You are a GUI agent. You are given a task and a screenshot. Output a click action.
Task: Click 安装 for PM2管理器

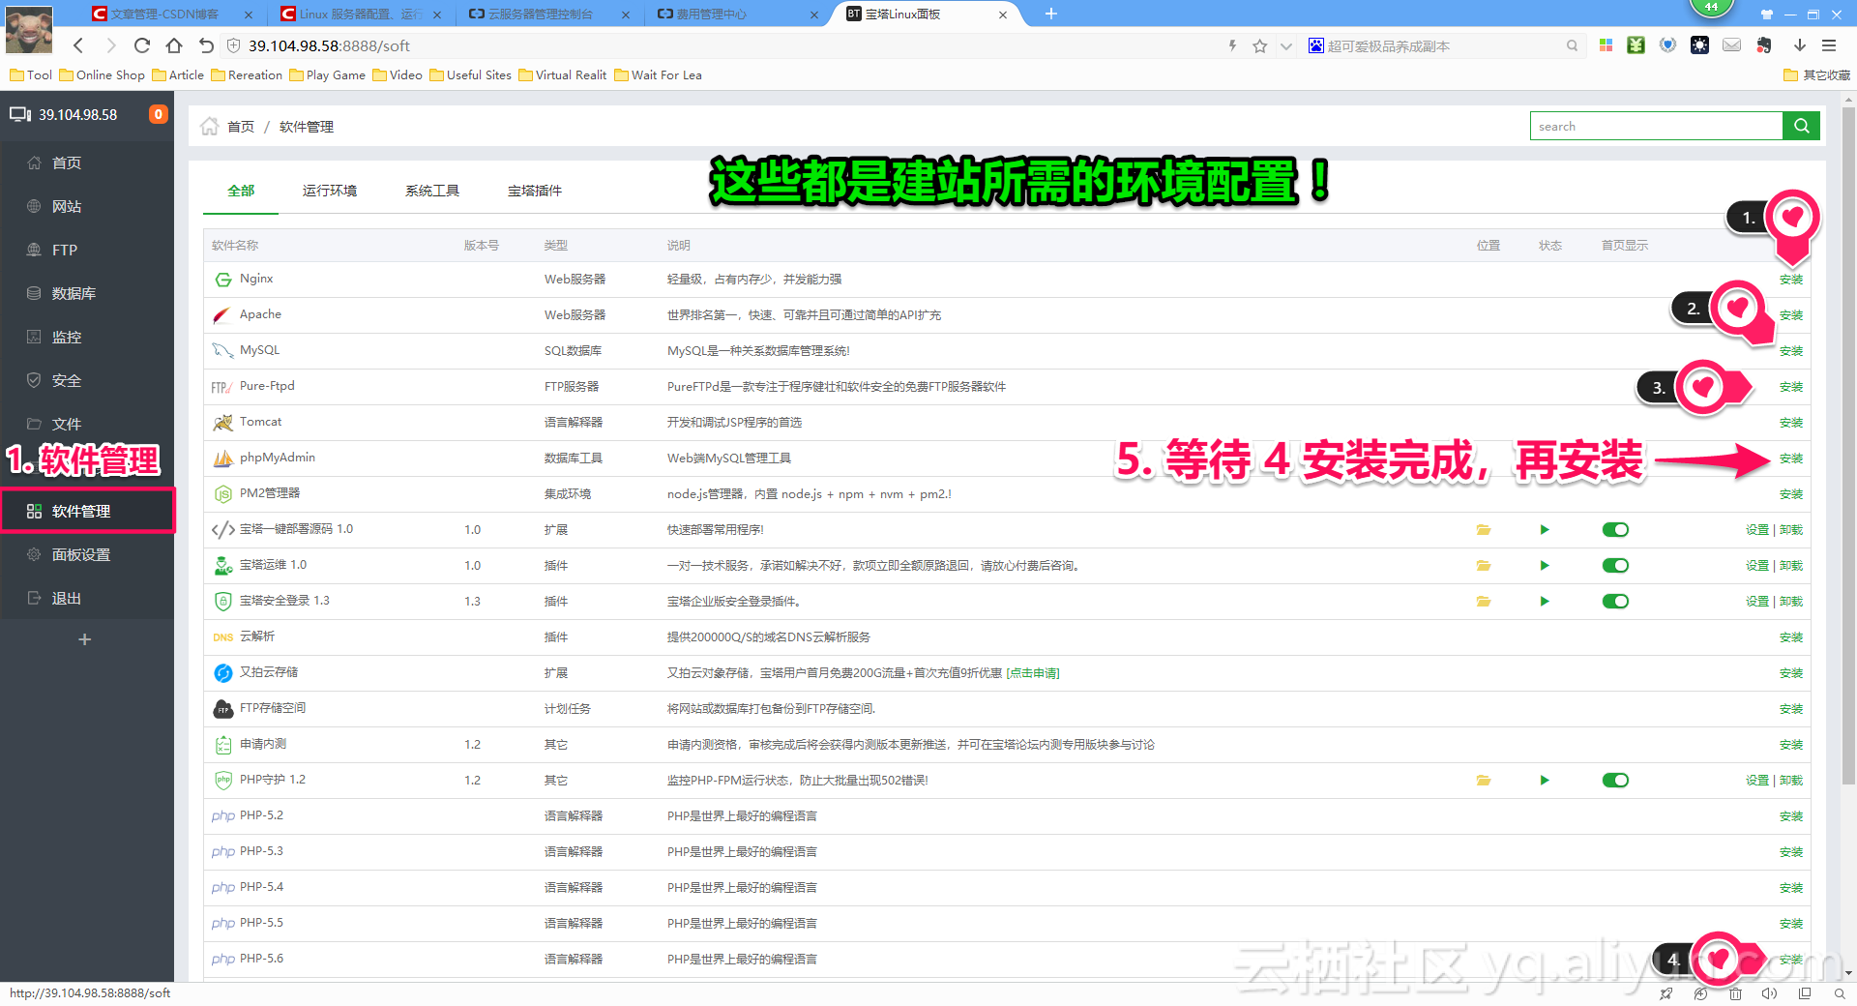[x=1791, y=494]
